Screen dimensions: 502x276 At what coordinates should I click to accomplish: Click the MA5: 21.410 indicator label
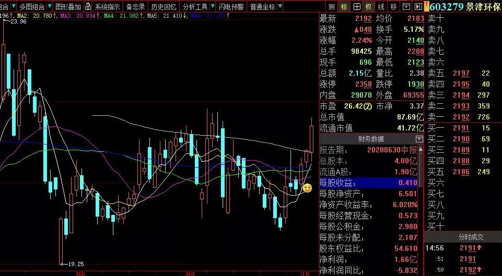pyautogui.click(x=166, y=15)
